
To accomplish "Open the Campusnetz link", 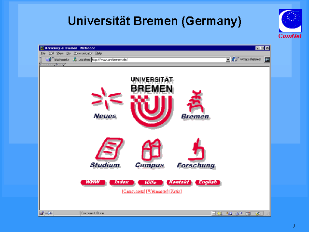I will (133, 191).
